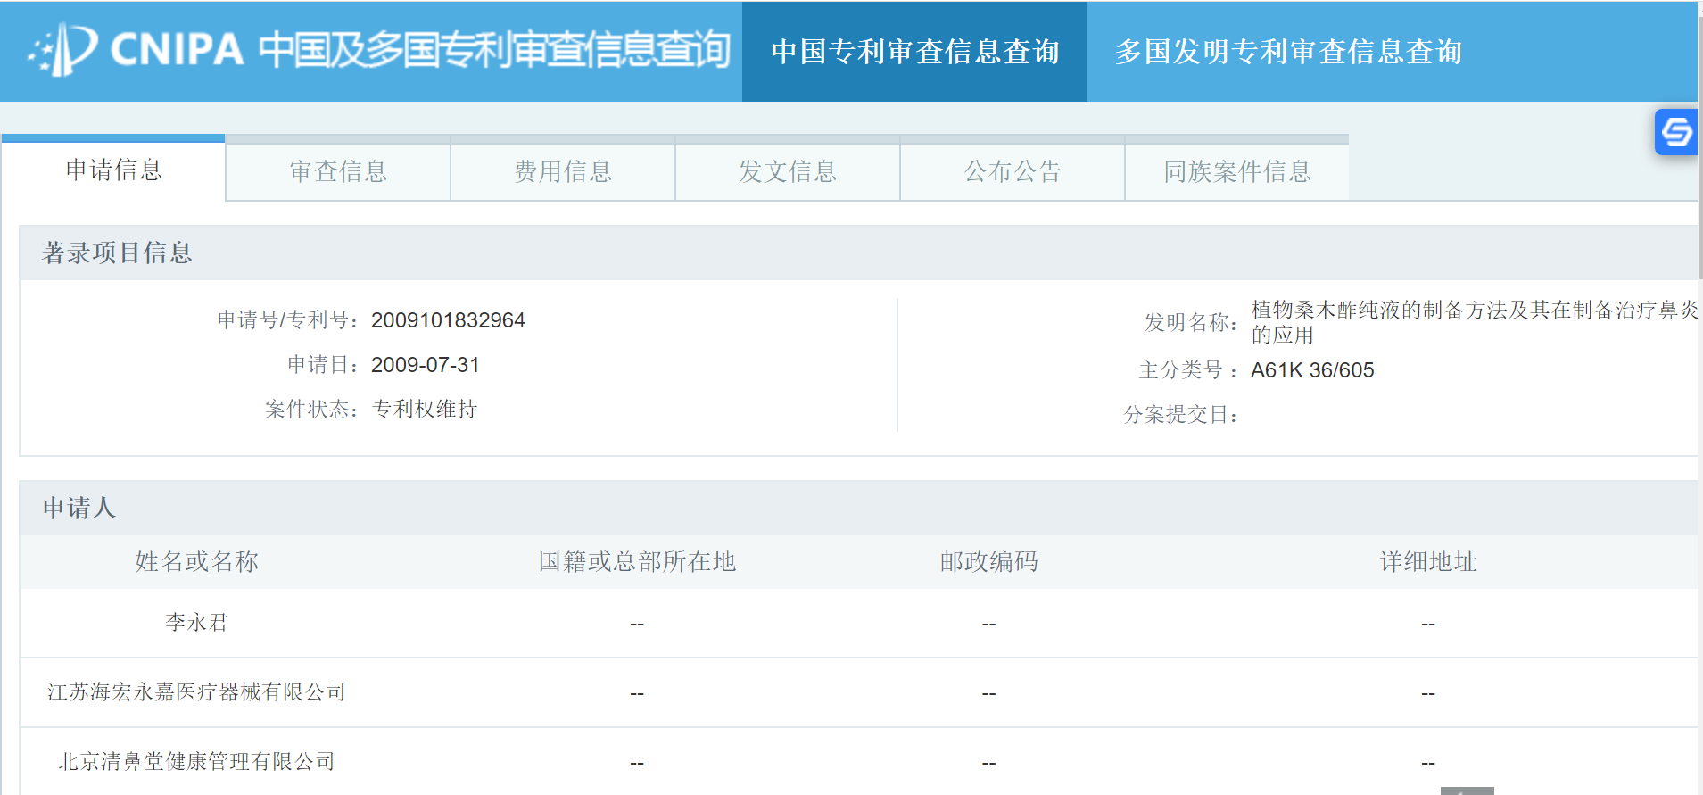The width and height of the screenshot is (1703, 795).
Task: Click application number 2009101832964
Action: point(448,320)
